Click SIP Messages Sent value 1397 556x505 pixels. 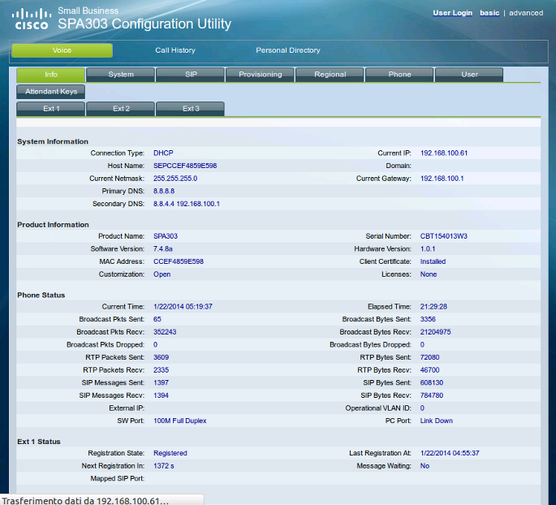161,383
